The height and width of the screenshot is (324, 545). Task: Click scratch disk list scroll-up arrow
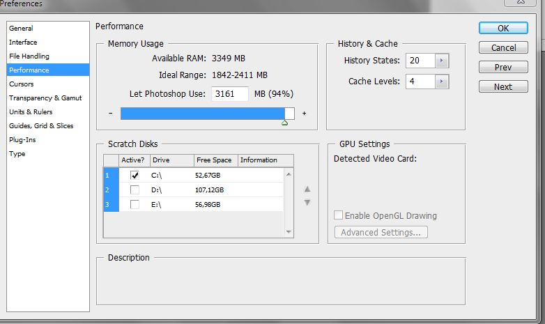tap(289, 174)
